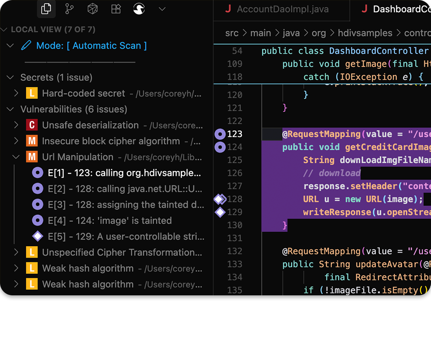
Task: Click the Secrets (1 issue) heading text
Action: tap(57, 77)
